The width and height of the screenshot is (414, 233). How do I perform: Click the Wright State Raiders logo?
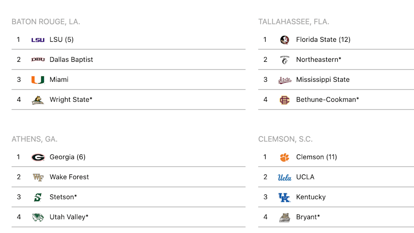pos(38,100)
